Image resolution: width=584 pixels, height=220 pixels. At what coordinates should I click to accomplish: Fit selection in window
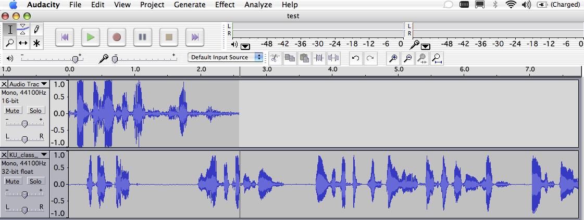423,58
